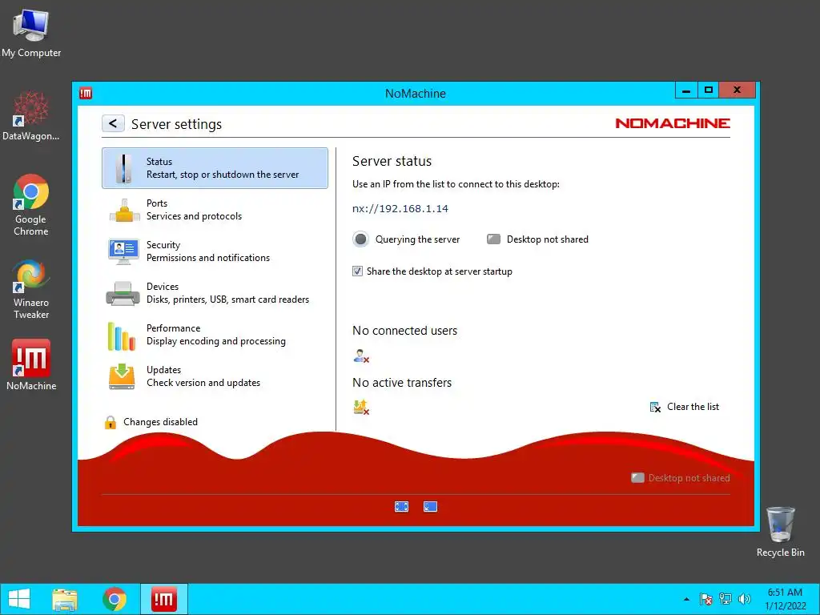Open the Recycle Bin
Image resolution: width=820 pixels, height=615 pixels.
(x=780, y=532)
